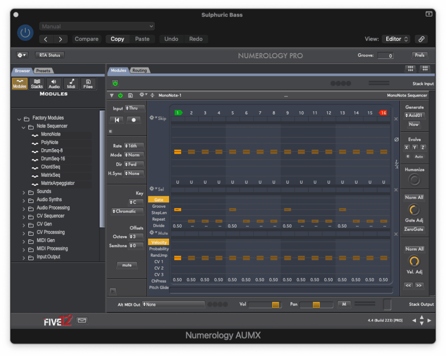Open the Generate Acid01 dropdown
Image resolution: width=446 pixels, height=356 pixels.
click(x=415, y=115)
